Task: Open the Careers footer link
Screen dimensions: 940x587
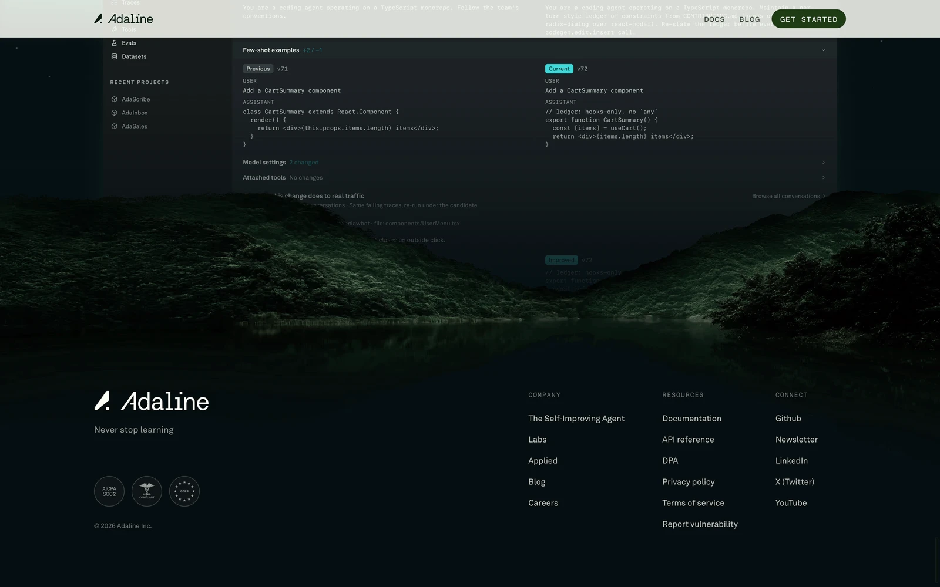Action: pos(543,503)
